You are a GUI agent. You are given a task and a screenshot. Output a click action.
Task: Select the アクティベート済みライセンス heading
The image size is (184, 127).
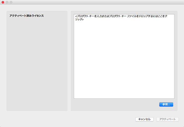click(x=27, y=16)
